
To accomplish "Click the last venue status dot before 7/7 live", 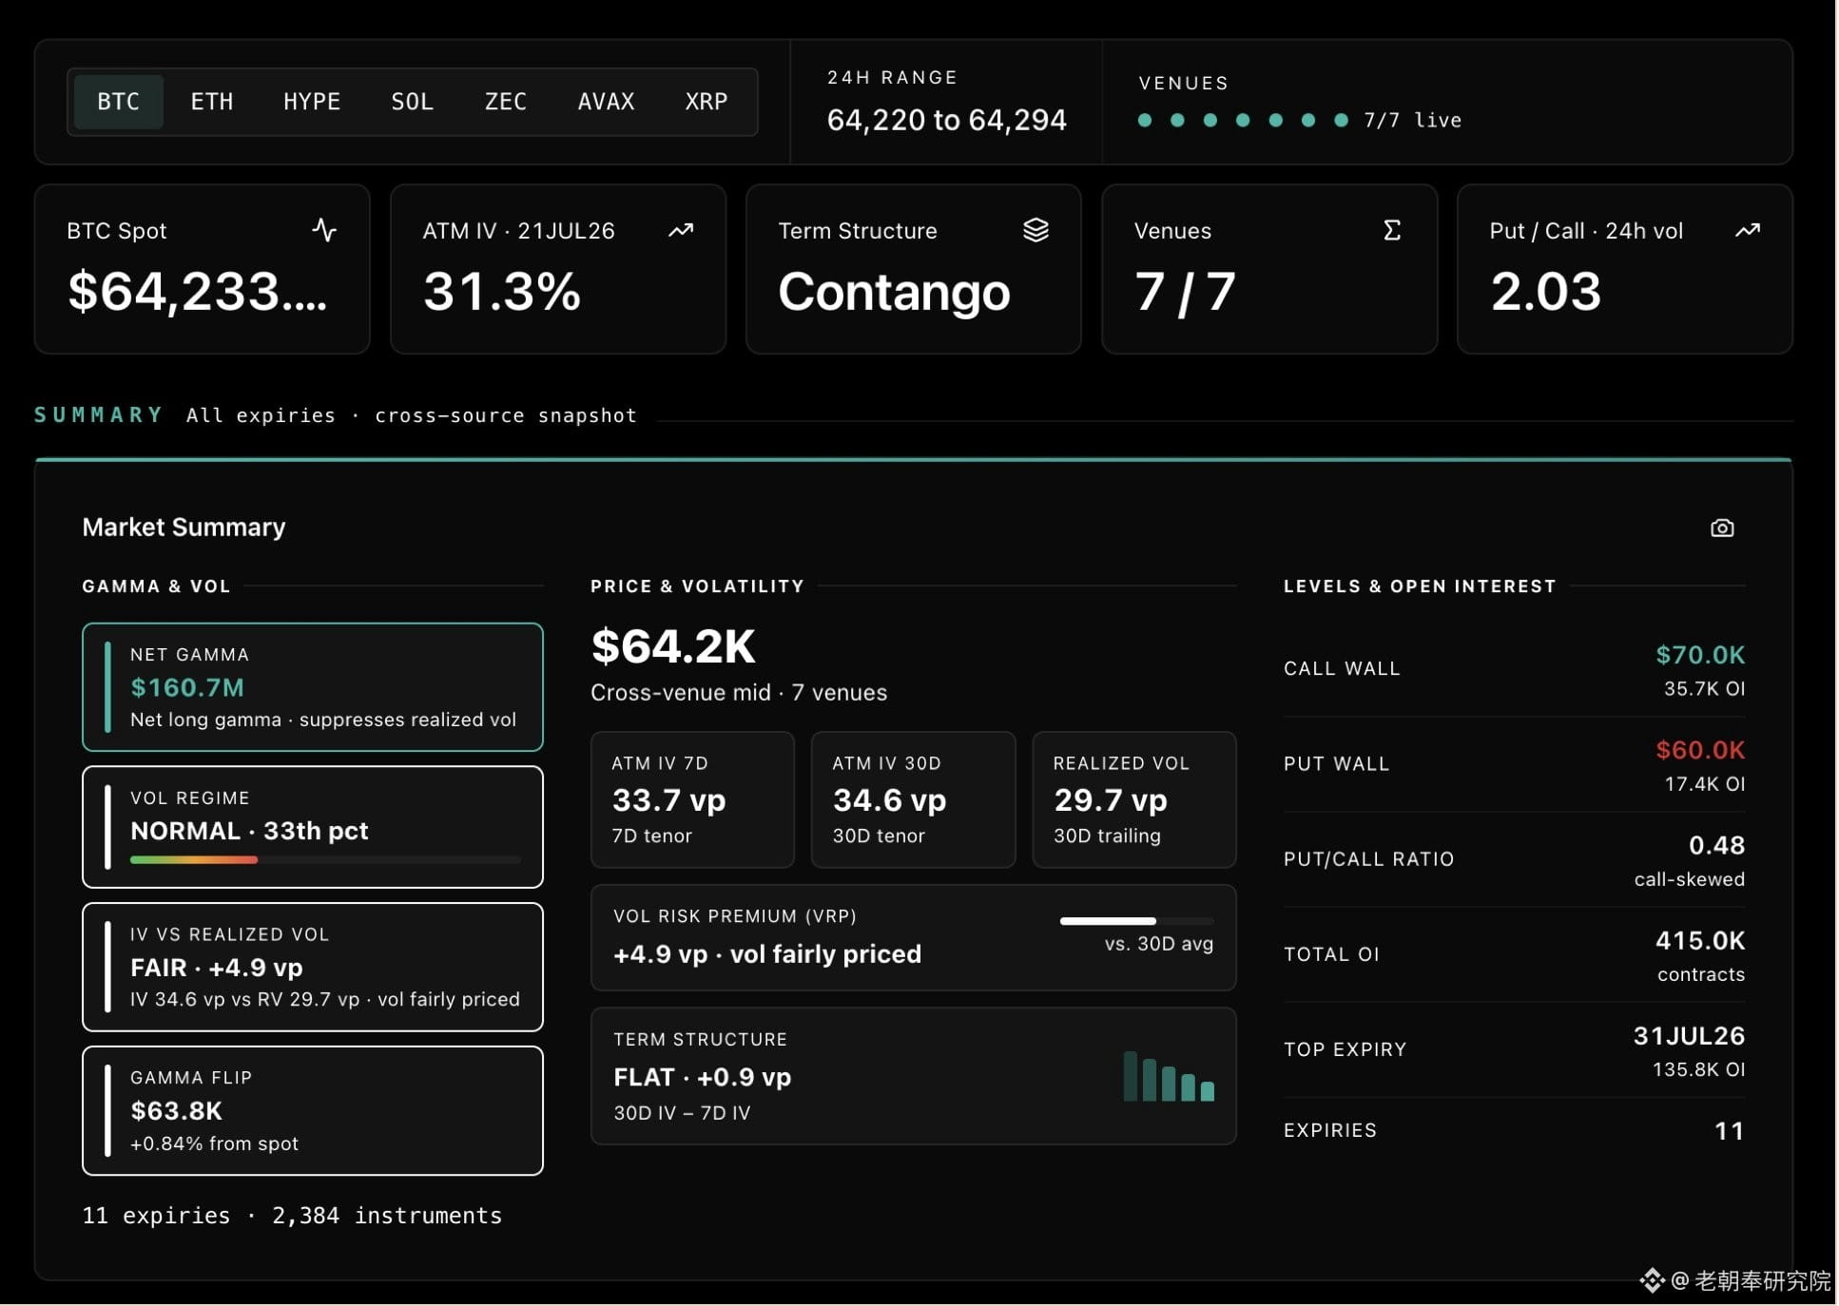I will coord(1341,120).
